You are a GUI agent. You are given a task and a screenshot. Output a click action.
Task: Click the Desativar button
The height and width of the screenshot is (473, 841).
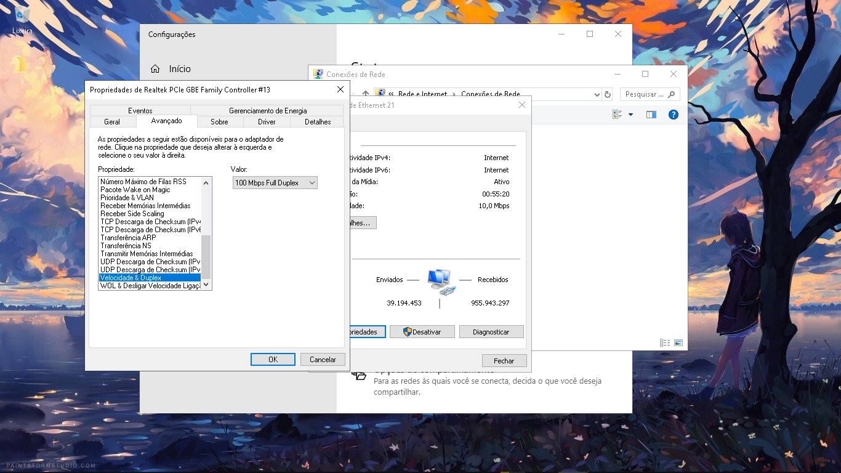click(x=422, y=331)
